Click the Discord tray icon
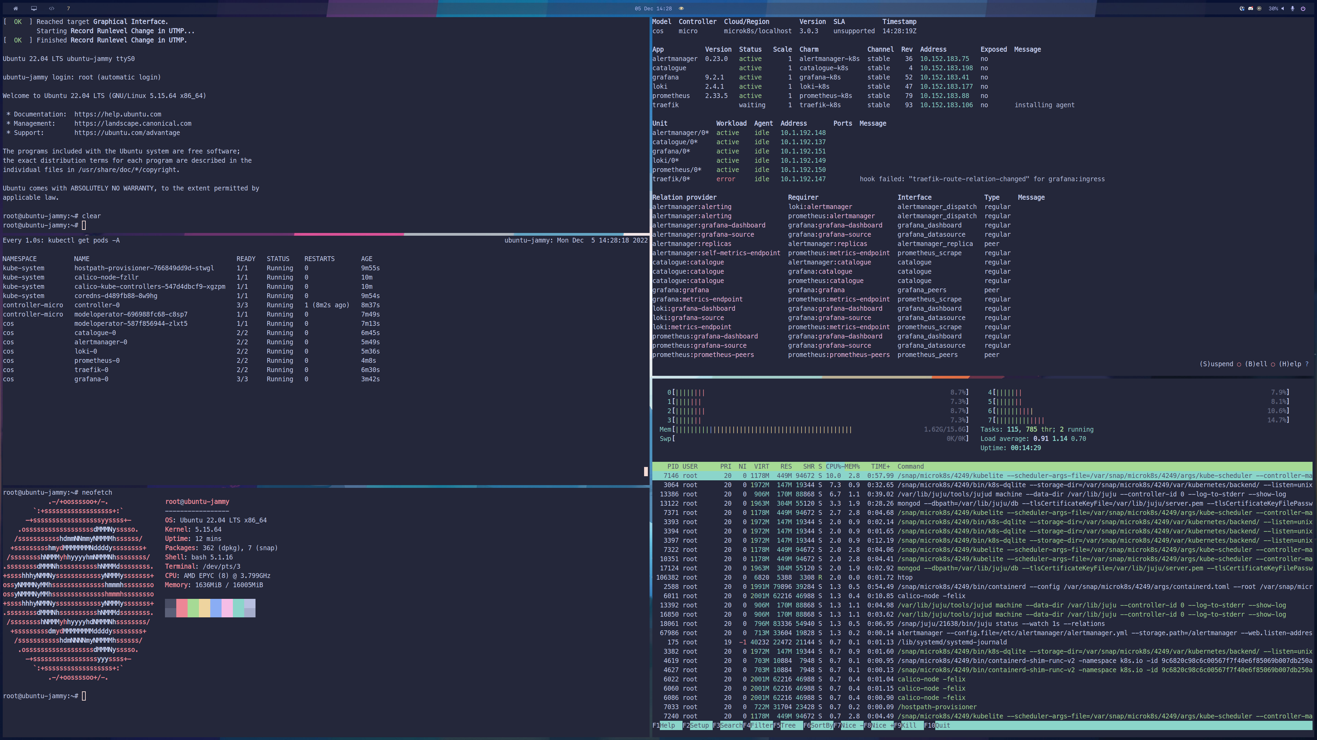The image size is (1317, 740). pyautogui.click(x=1250, y=9)
